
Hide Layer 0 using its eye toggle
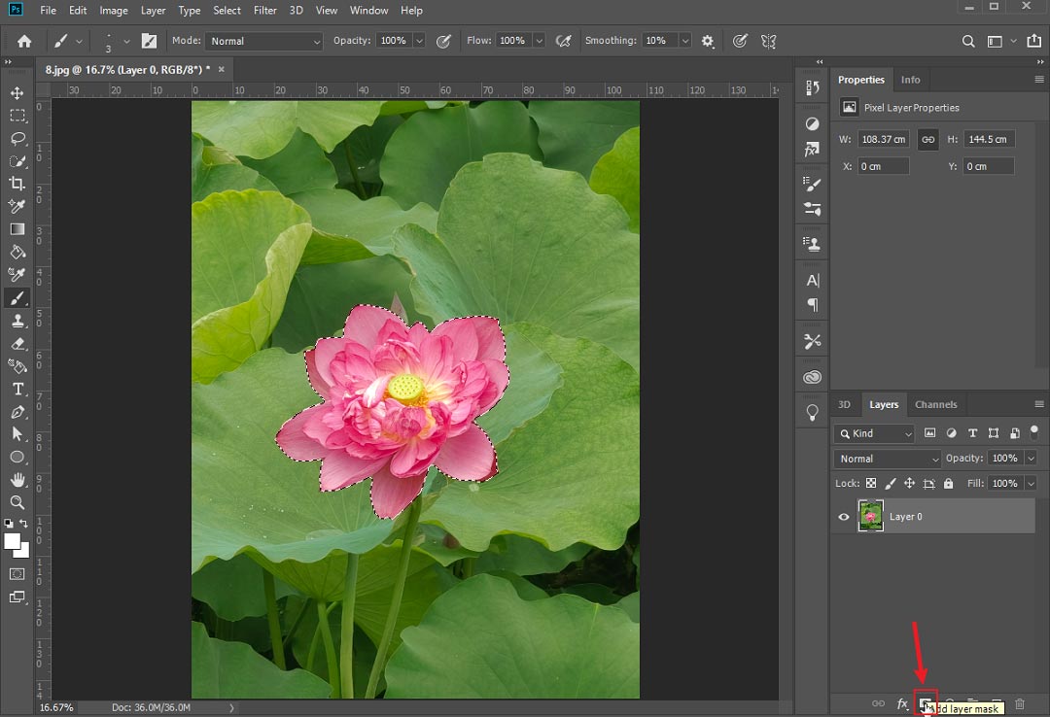pyautogui.click(x=843, y=516)
